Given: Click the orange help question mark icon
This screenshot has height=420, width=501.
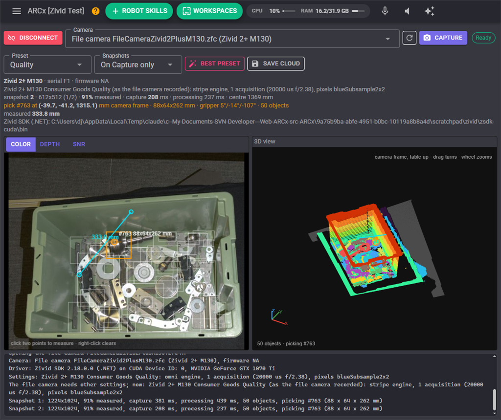Looking at the screenshot, I should [x=95, y=11].
